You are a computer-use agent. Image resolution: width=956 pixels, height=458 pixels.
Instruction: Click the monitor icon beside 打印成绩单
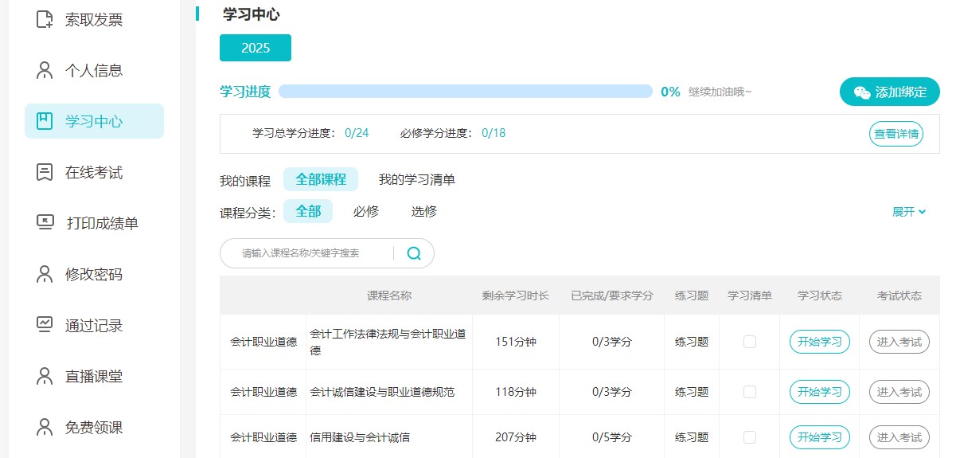pyautogui.click(x=45, y=223)
